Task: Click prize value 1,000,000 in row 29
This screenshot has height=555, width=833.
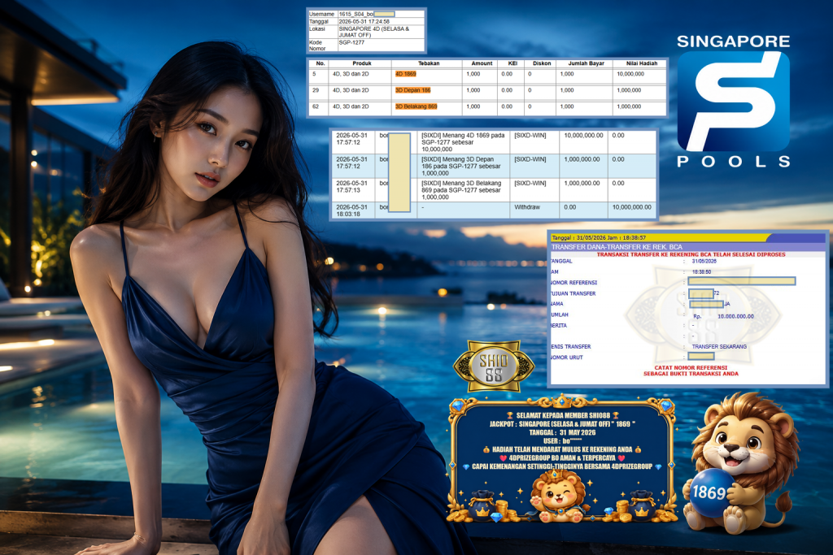Action: click(629, 90)
